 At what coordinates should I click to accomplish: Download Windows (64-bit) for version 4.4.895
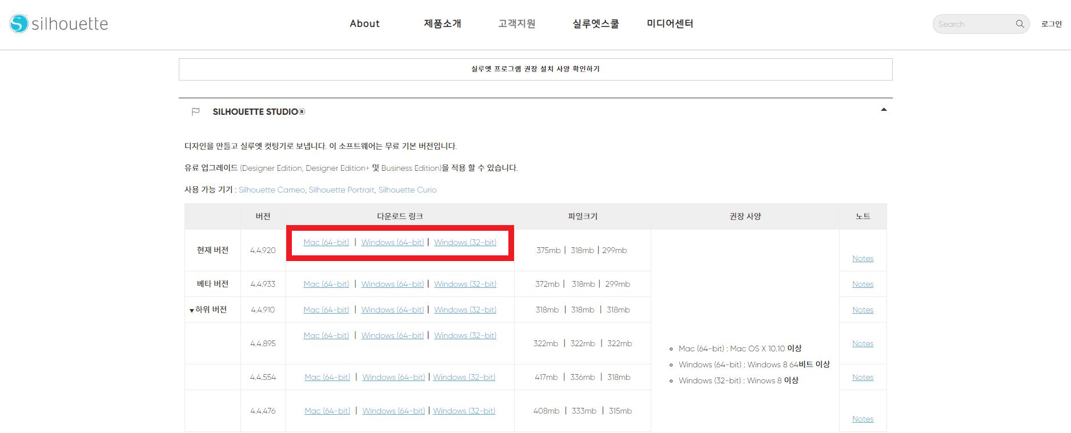pyautogui.click(x=392, y=335)
